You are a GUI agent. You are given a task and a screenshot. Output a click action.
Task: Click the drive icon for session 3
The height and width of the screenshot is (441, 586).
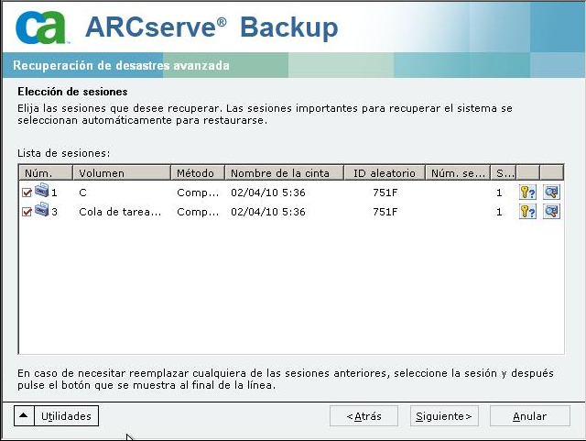tap(41, 212)
